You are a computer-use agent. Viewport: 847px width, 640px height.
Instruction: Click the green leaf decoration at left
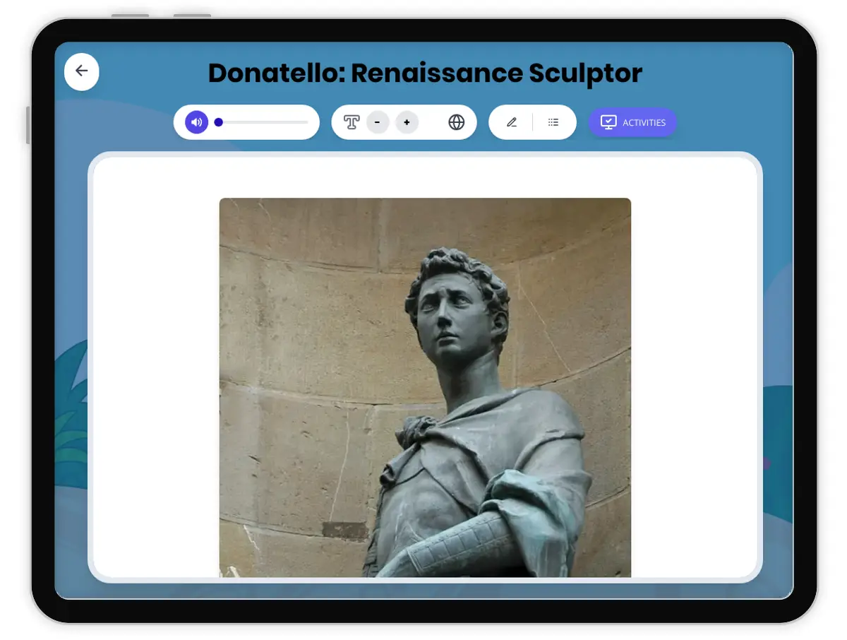tap(71, 424)
